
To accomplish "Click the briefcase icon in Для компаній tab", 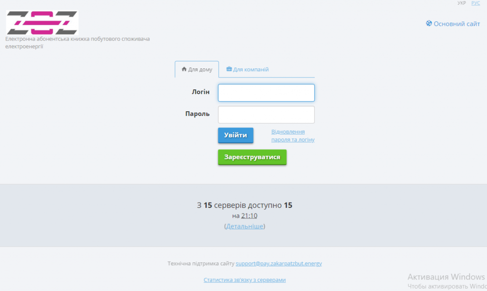I will click(x=229, y=69).
